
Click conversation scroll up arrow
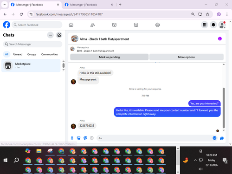224,64
